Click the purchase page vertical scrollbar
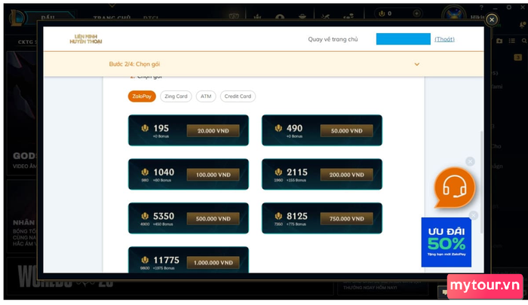This screenshot has height=305, width=528. pyautogui.click(x=481, y=181)
